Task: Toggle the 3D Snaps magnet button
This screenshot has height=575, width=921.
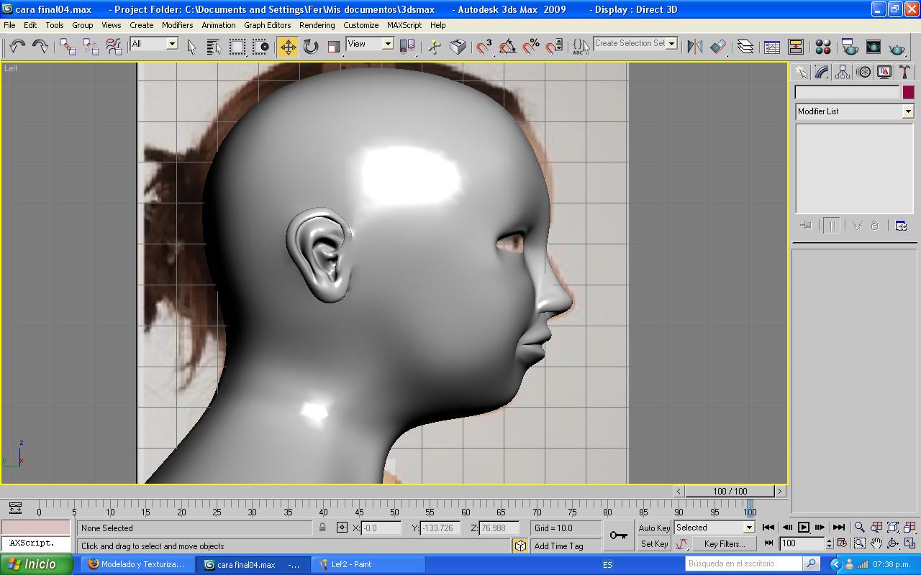Action: (x=484, y=47)
